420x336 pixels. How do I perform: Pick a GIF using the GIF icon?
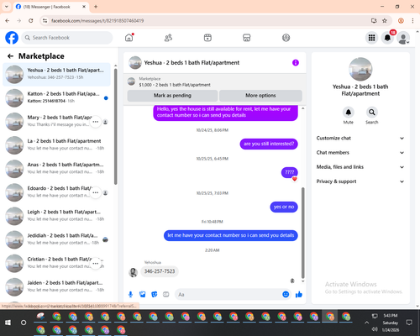(x=166, y=294)
